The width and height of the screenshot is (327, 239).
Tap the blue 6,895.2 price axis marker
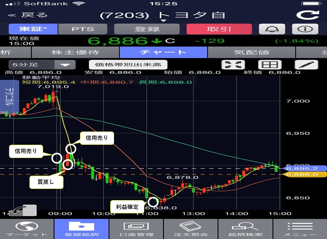pyautogui.click(x=304, y=169)
